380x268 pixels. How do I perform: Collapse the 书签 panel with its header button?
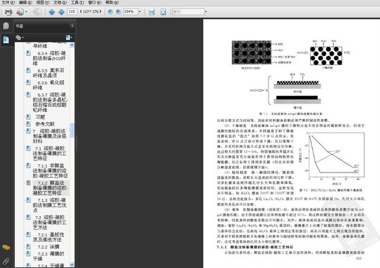pyautogui.click(x=72, y=26)
